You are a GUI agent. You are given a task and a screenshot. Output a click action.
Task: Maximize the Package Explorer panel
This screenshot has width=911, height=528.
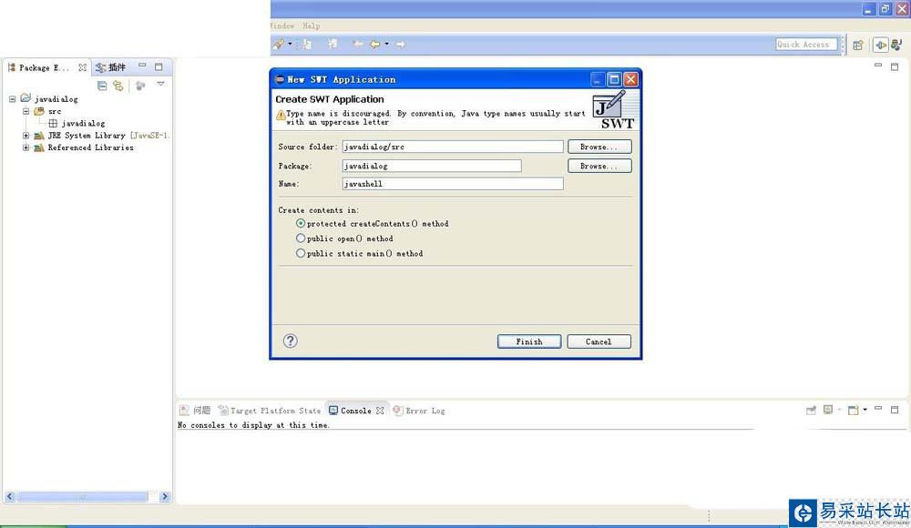point(159,66)
